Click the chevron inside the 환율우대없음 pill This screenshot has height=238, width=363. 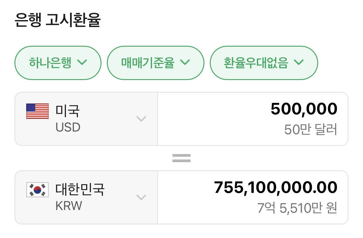(299, 63)
